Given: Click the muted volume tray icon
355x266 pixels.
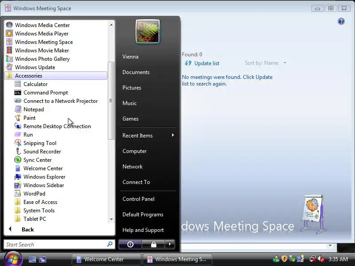Looking at the screenshot, I should coord(321,258).
